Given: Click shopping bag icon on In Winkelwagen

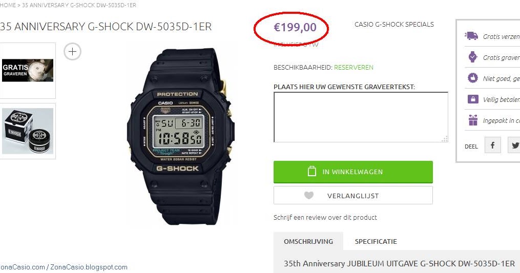Looking at the screenshot, I should point(311,171).
